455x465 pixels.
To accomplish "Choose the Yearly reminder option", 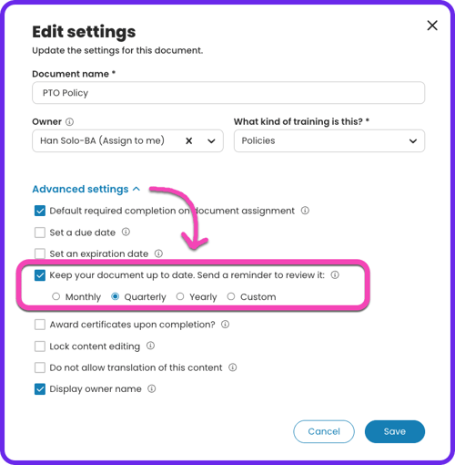I will tap(180, 296).
